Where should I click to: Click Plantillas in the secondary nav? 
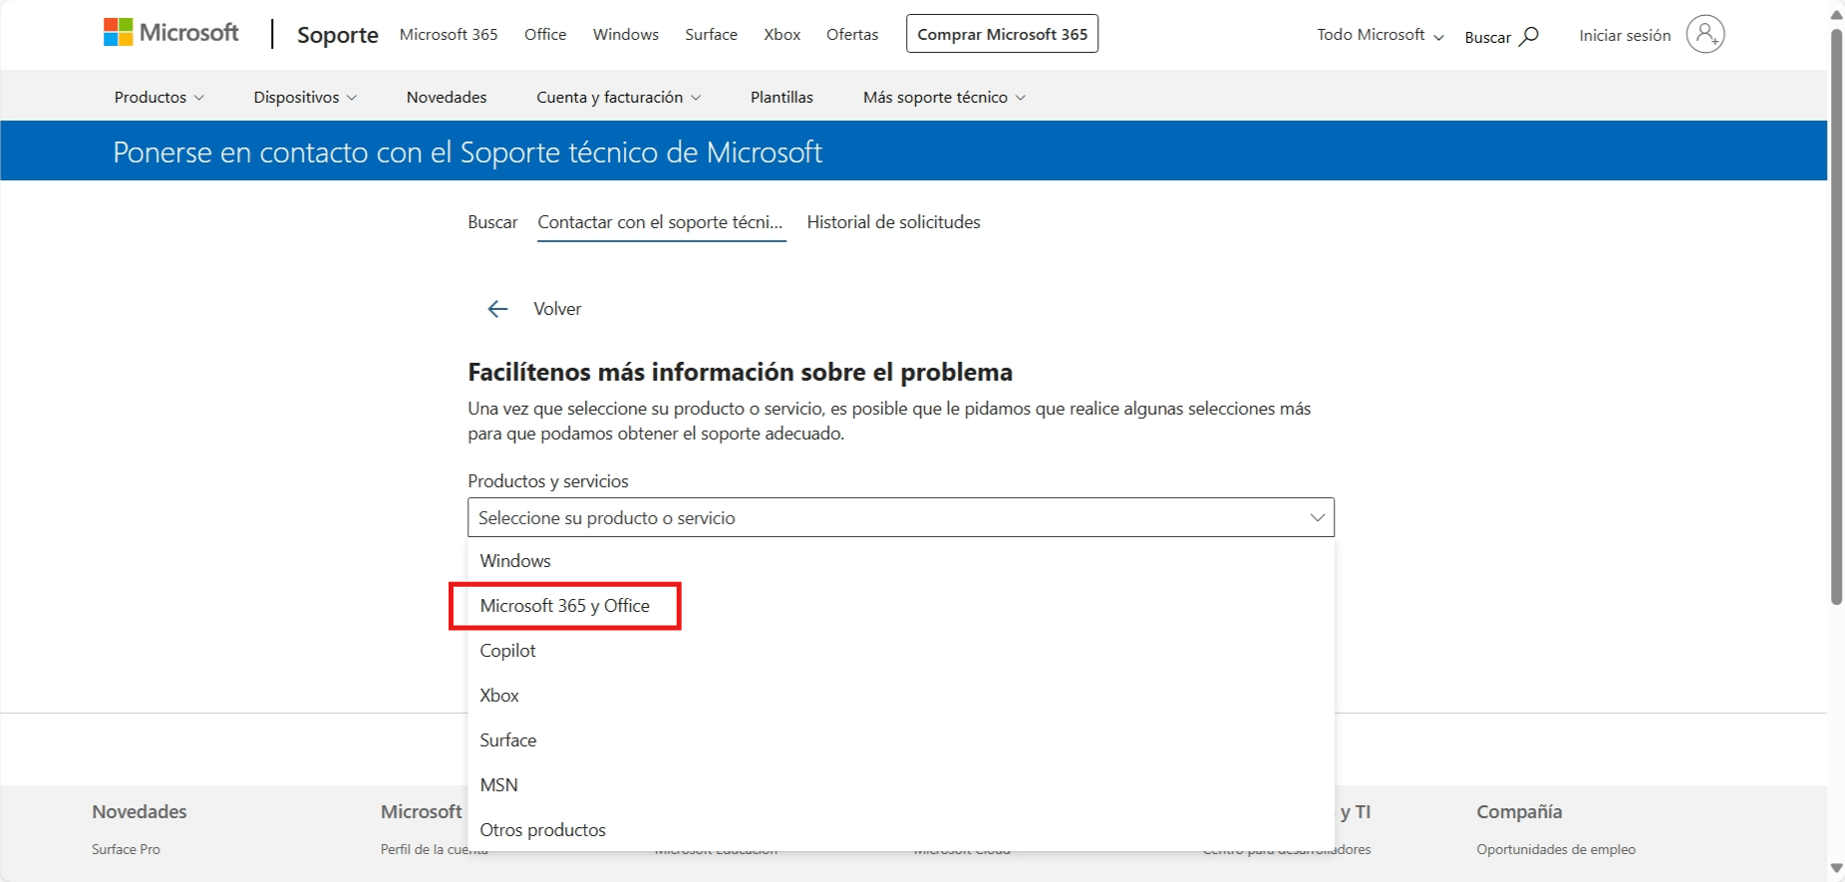pyautogui.click(x=781, y=97)
